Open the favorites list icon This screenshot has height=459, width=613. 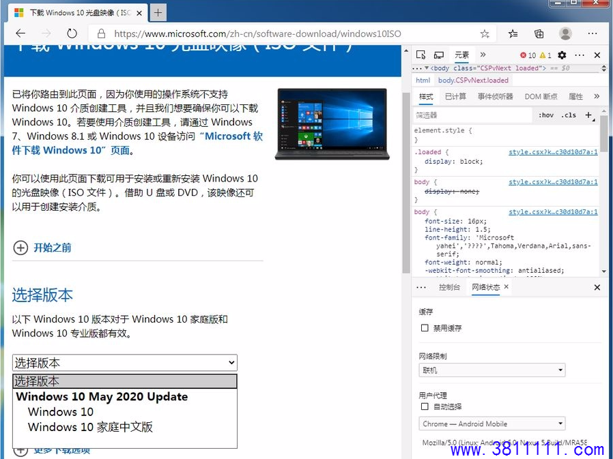click(x=513, y=34)
